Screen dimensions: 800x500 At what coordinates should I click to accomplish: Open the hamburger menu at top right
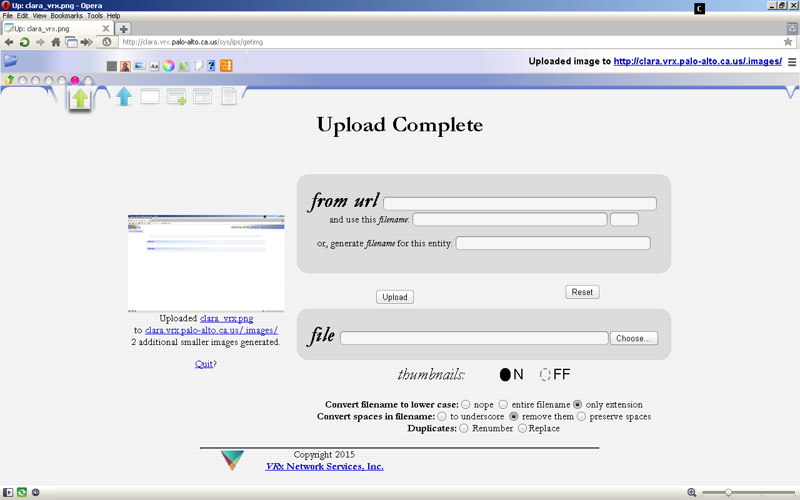tap(792, 62)
